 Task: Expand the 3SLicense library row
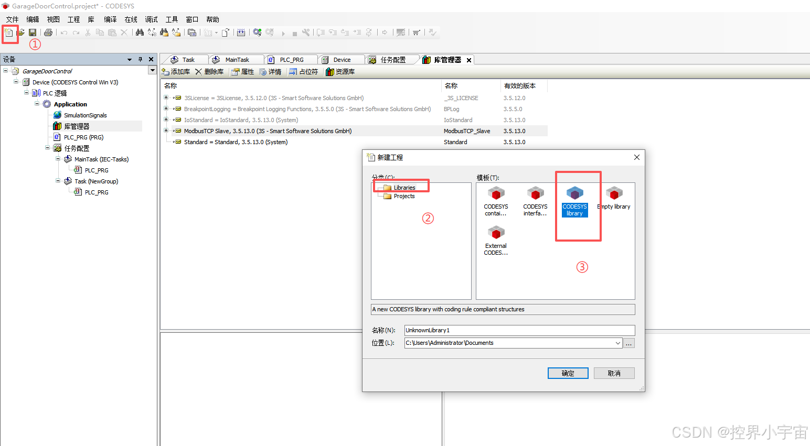(x=166, y=97)
